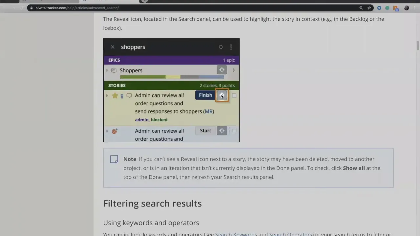Click the Note panel icon
The height and width of the screenshot is (236, 420).
tap(114, 159)
